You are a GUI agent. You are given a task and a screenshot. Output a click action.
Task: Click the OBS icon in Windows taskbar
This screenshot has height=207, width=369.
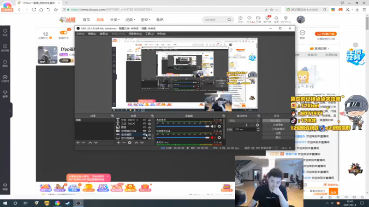point(78,203)
